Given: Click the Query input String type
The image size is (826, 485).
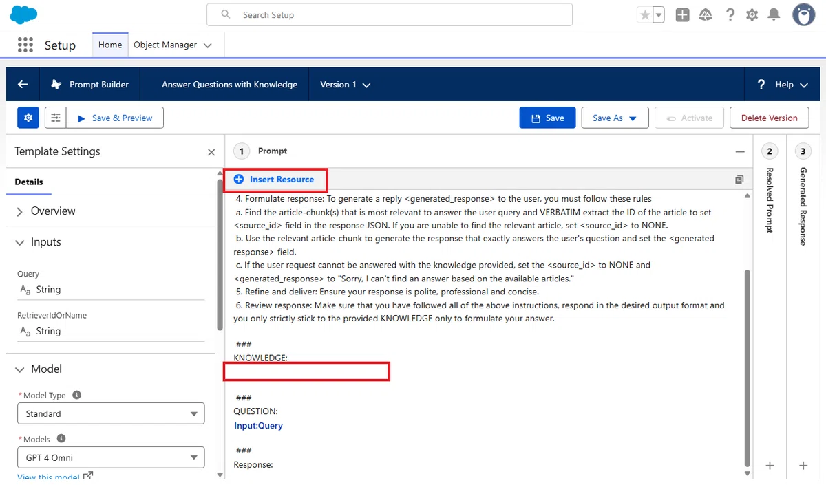Looking at the screenshot, I should pos(48,290).
